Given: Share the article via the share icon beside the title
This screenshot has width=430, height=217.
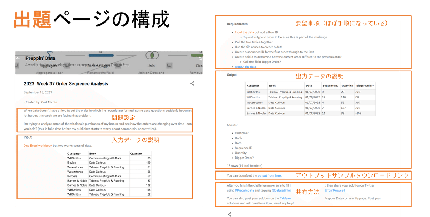Looking at the screenshot, I should tap(192, 83).
